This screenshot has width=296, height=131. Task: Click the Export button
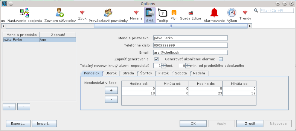pos(18,123)
